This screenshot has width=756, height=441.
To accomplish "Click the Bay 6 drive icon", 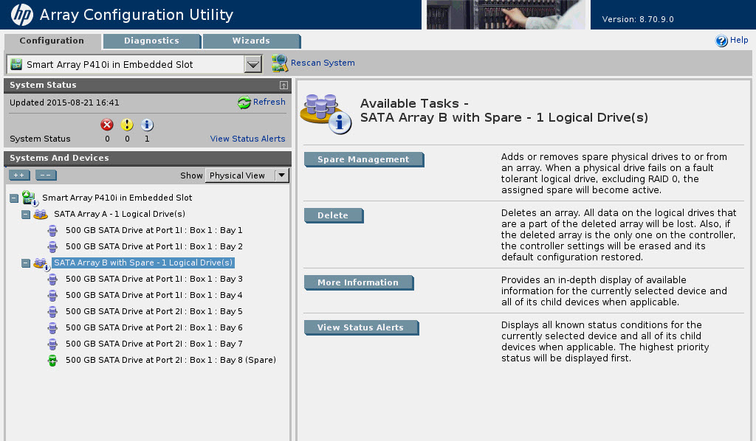I will click(x=52, y=328).
